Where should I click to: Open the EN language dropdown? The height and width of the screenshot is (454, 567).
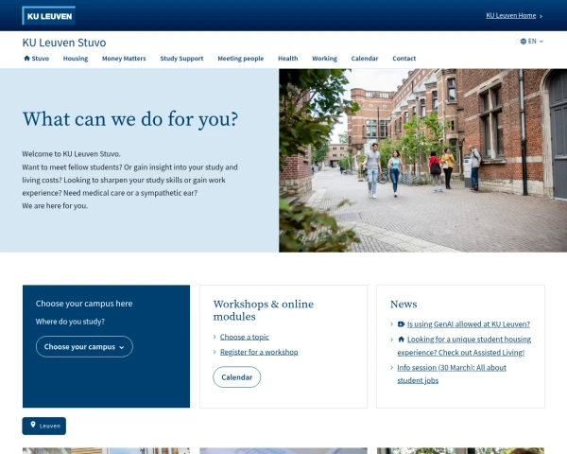point(532,42)
